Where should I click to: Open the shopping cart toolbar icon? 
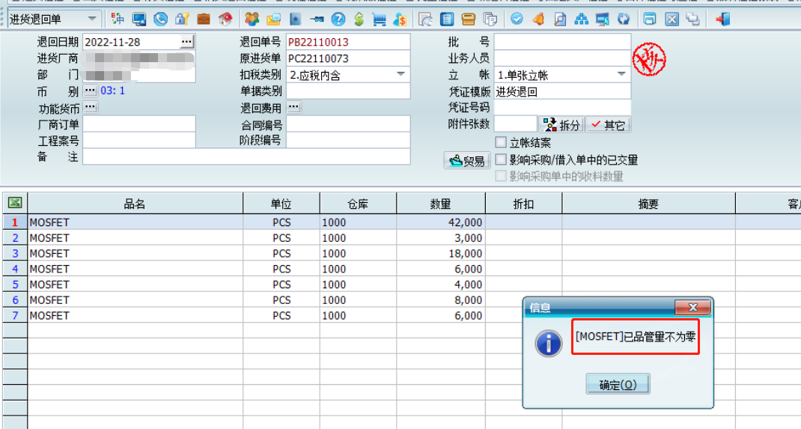pyautogui.click(x=379, y=19)
